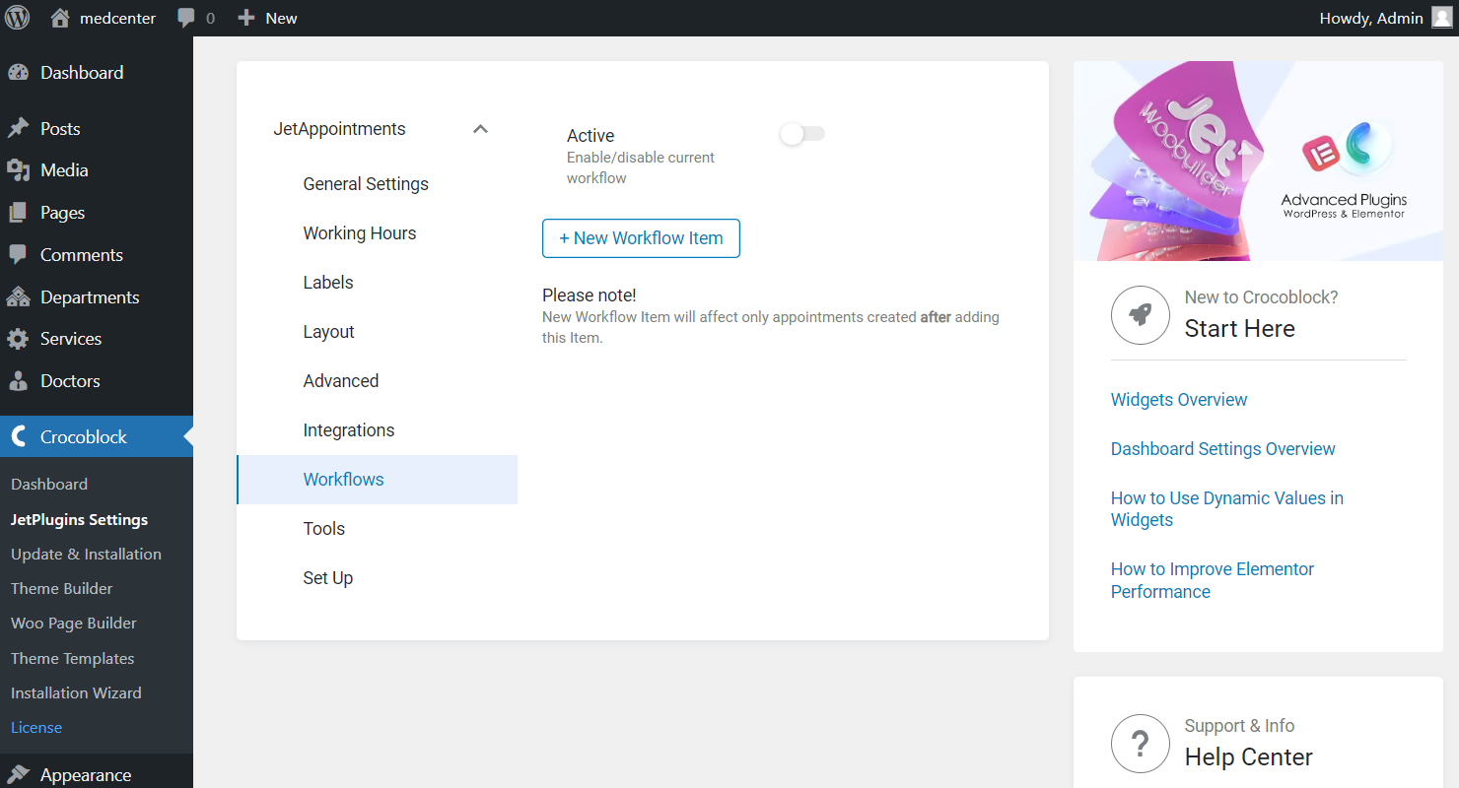
Task: Click the Start Here heading
Action: point(1239,329)
